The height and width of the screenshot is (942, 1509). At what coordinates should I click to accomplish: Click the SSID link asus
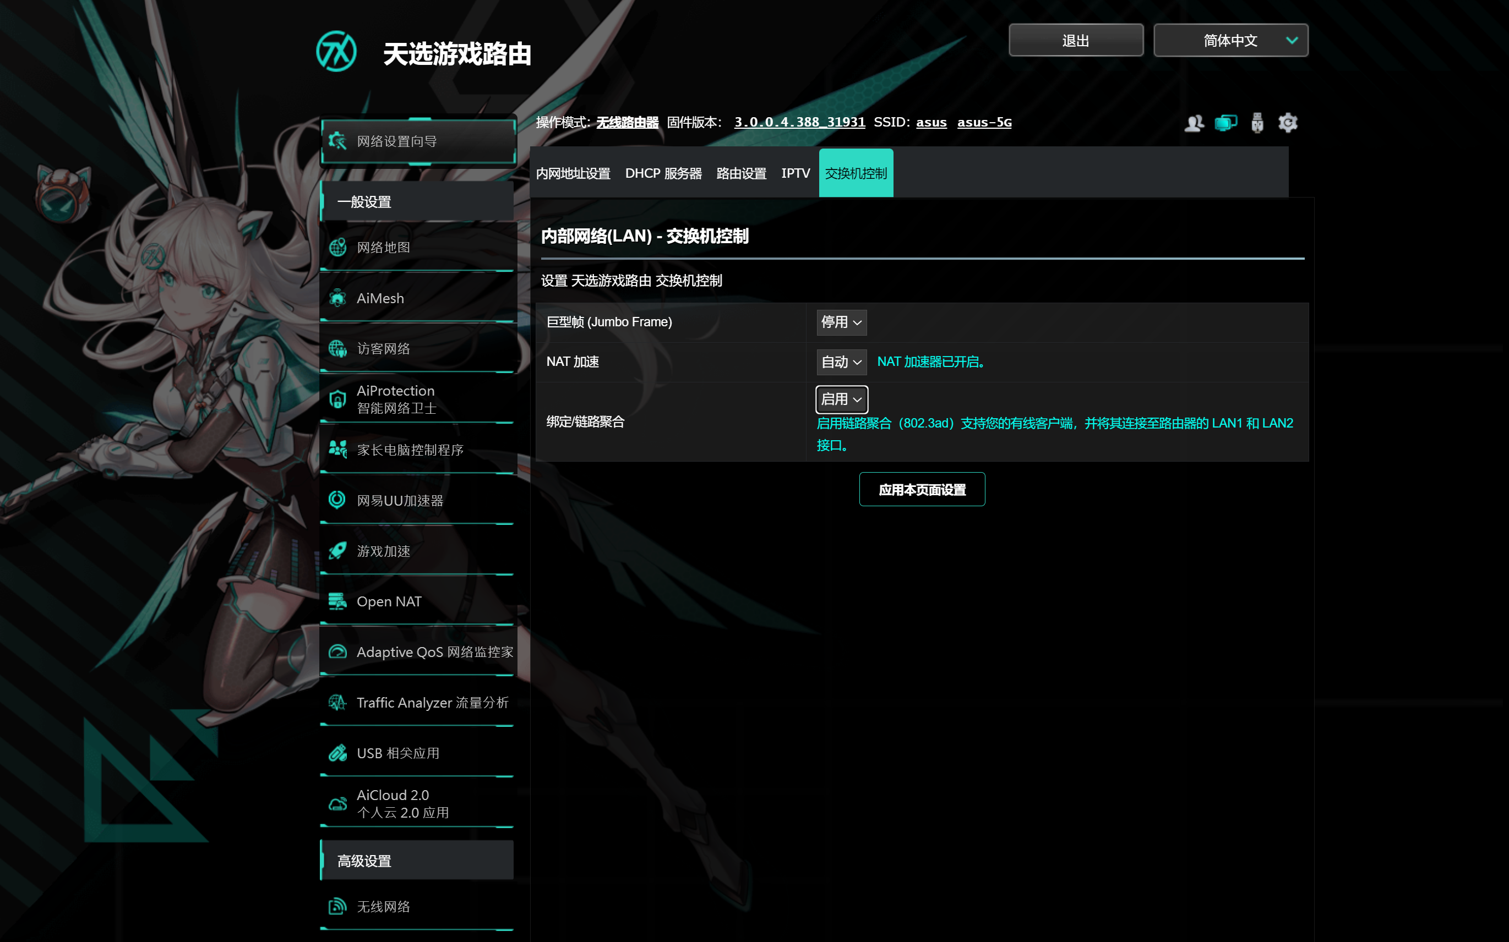coord(931,122)
